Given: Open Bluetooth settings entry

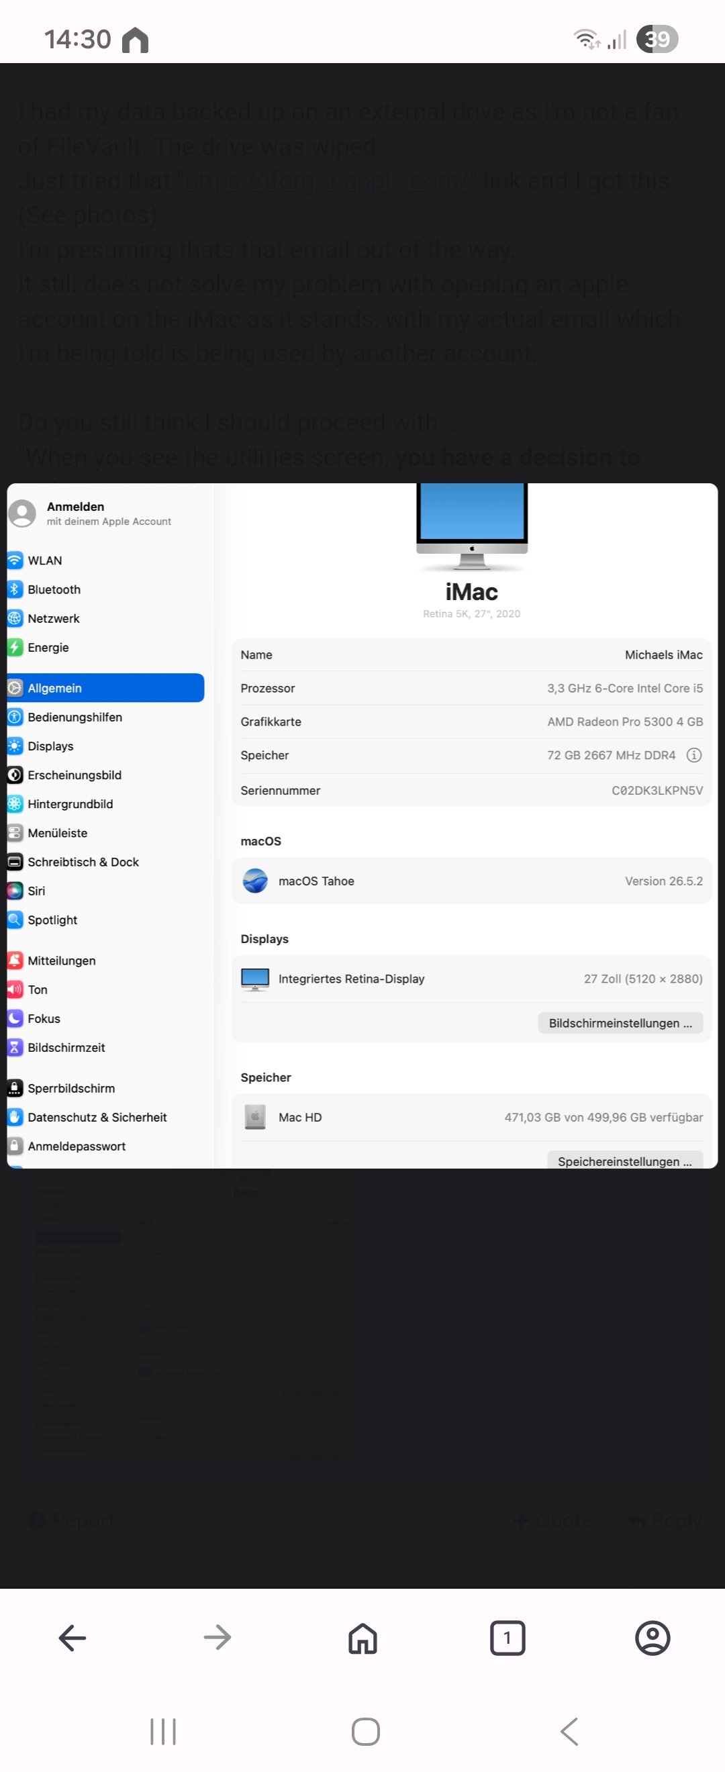Looking at the screenshot, I should point(105,589).
